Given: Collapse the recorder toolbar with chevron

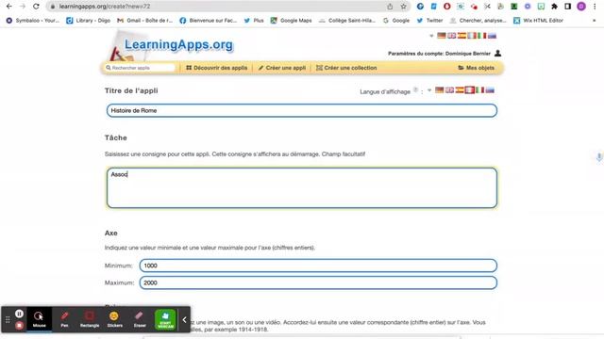Looking at the screenshot, I should coord(184,319).
